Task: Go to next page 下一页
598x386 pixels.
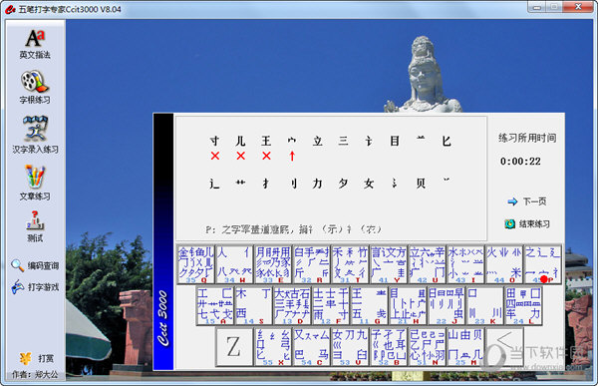Action: 527,201
